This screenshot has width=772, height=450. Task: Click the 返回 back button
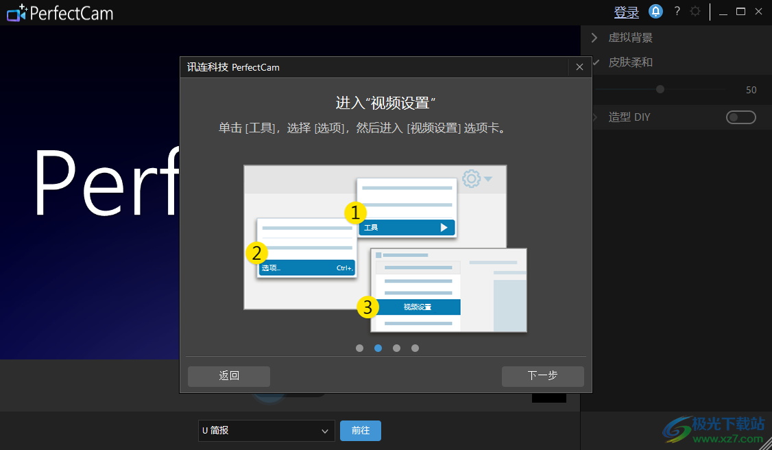pyautogui.click(x=229, y=376)
